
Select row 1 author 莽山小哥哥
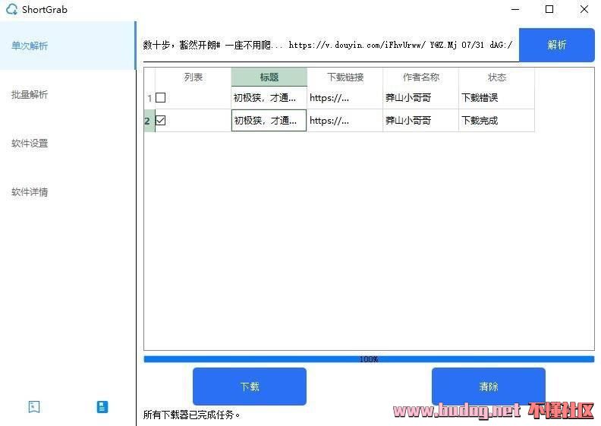(420, 98)
